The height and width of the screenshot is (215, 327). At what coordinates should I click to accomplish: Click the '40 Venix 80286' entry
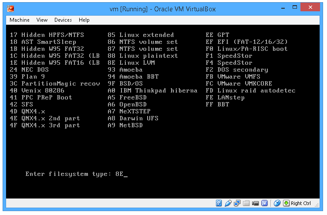[x=37, y=90]
